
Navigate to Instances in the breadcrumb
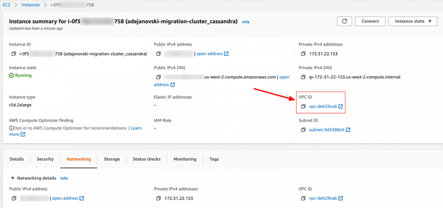[x=31, y=5]
